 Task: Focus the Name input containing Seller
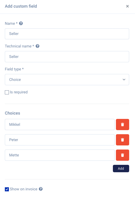67,34
